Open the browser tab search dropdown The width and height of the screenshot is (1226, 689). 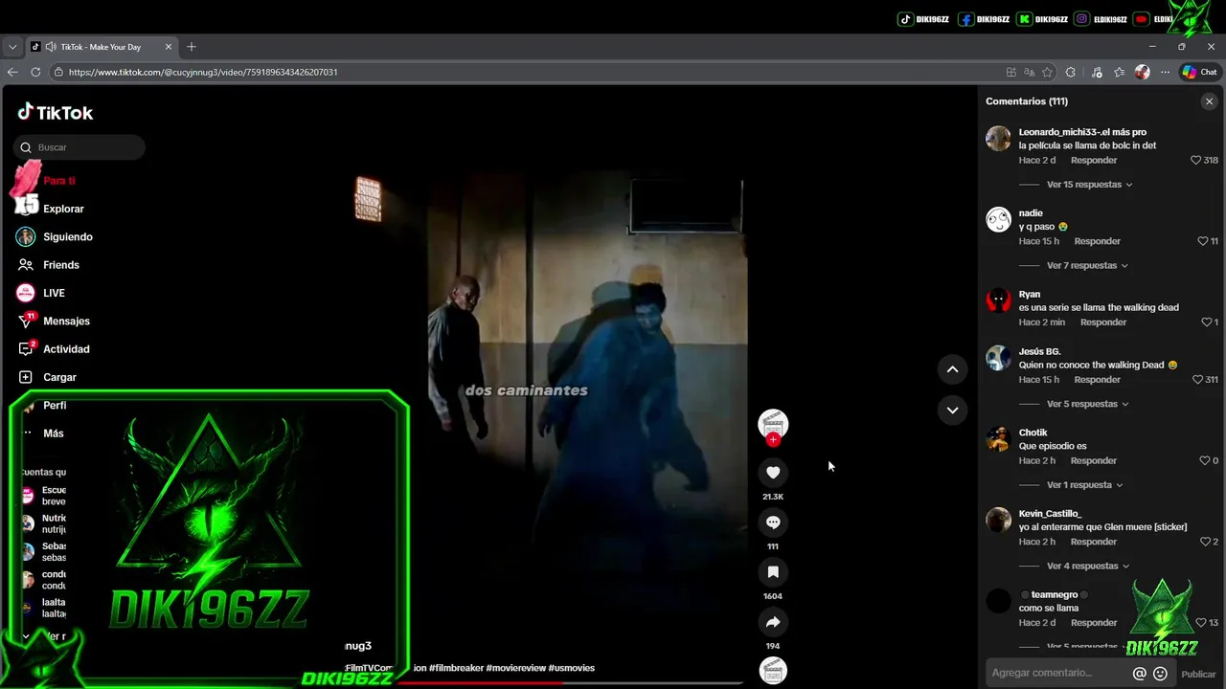click(x=12, y=46)
